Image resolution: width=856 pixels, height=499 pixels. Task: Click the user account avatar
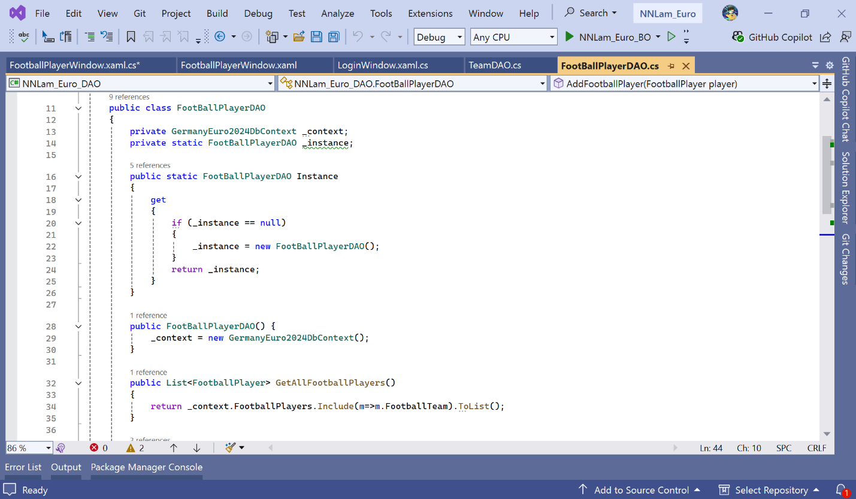click(730, 13)
